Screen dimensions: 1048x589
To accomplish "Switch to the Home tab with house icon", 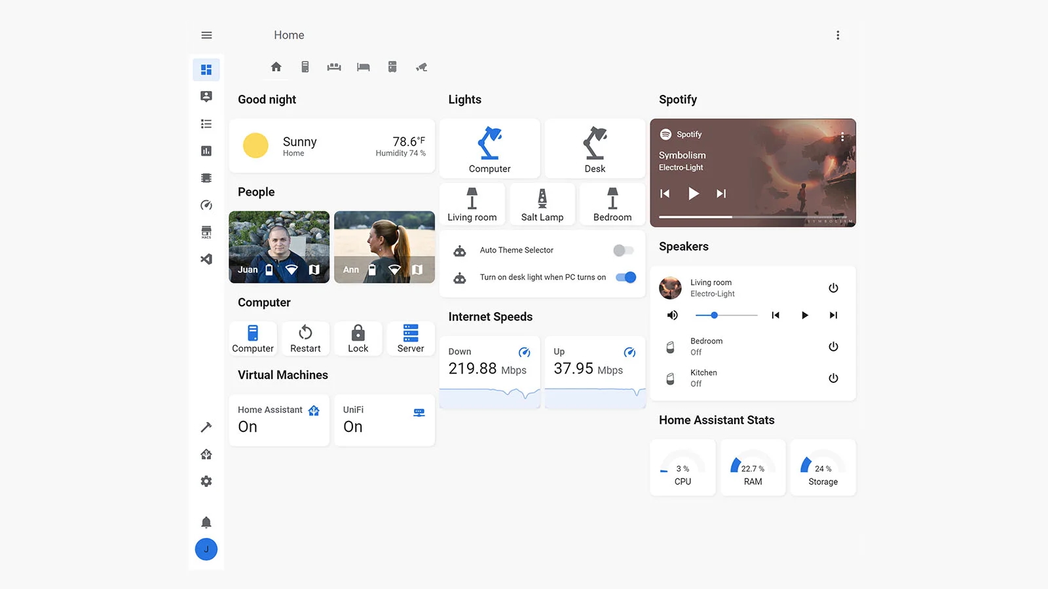I will click(x=276, y=67).
